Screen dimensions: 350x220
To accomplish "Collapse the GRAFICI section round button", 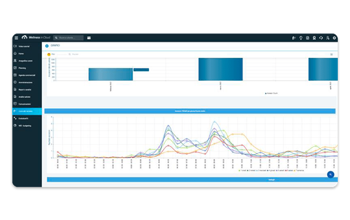I will (47, 46).
